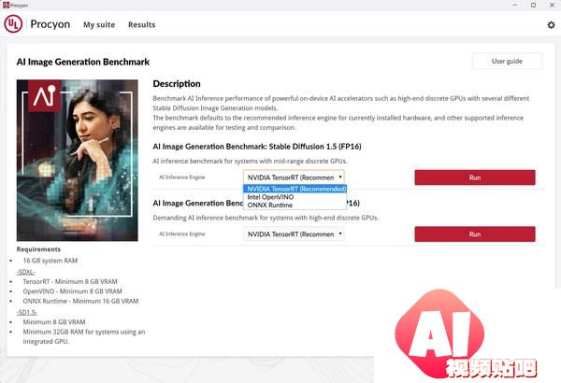The image size is (561, 383).
Task: Click the '16 GB system RAM' line
Action: [50, 261]
